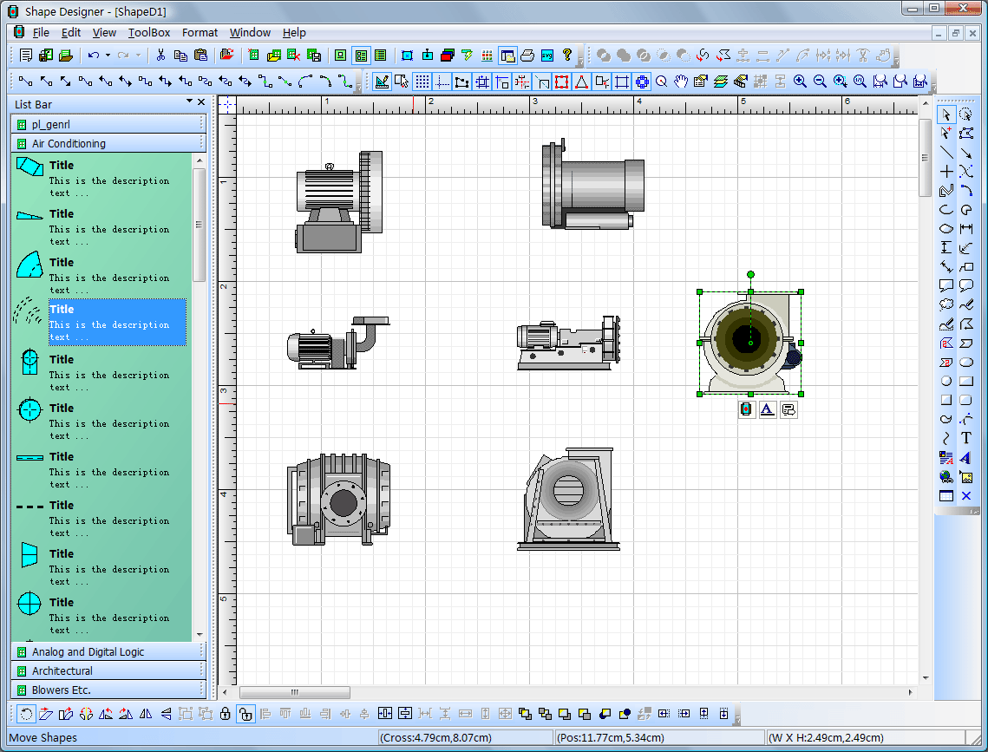Image resolution: width=988 pixels, height=752 pixels.
Task: Toggle the highlighted unlock padlock button
Action: point(245,714)
